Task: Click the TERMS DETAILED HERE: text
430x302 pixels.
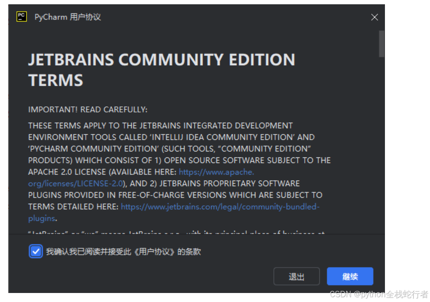Action: [x=73, y=207]
